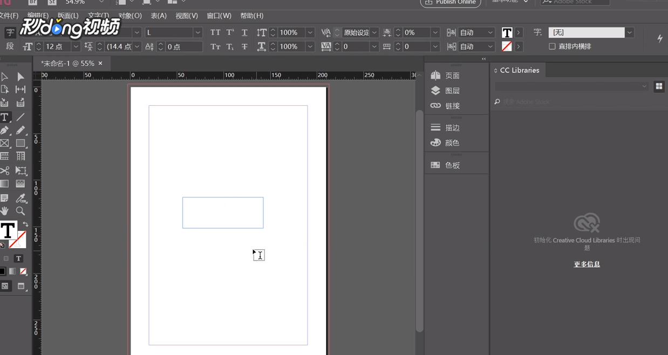Select the Gradient Swatch tool
The height and width of the screenshot is (355, 668).
tap(5, 184)
